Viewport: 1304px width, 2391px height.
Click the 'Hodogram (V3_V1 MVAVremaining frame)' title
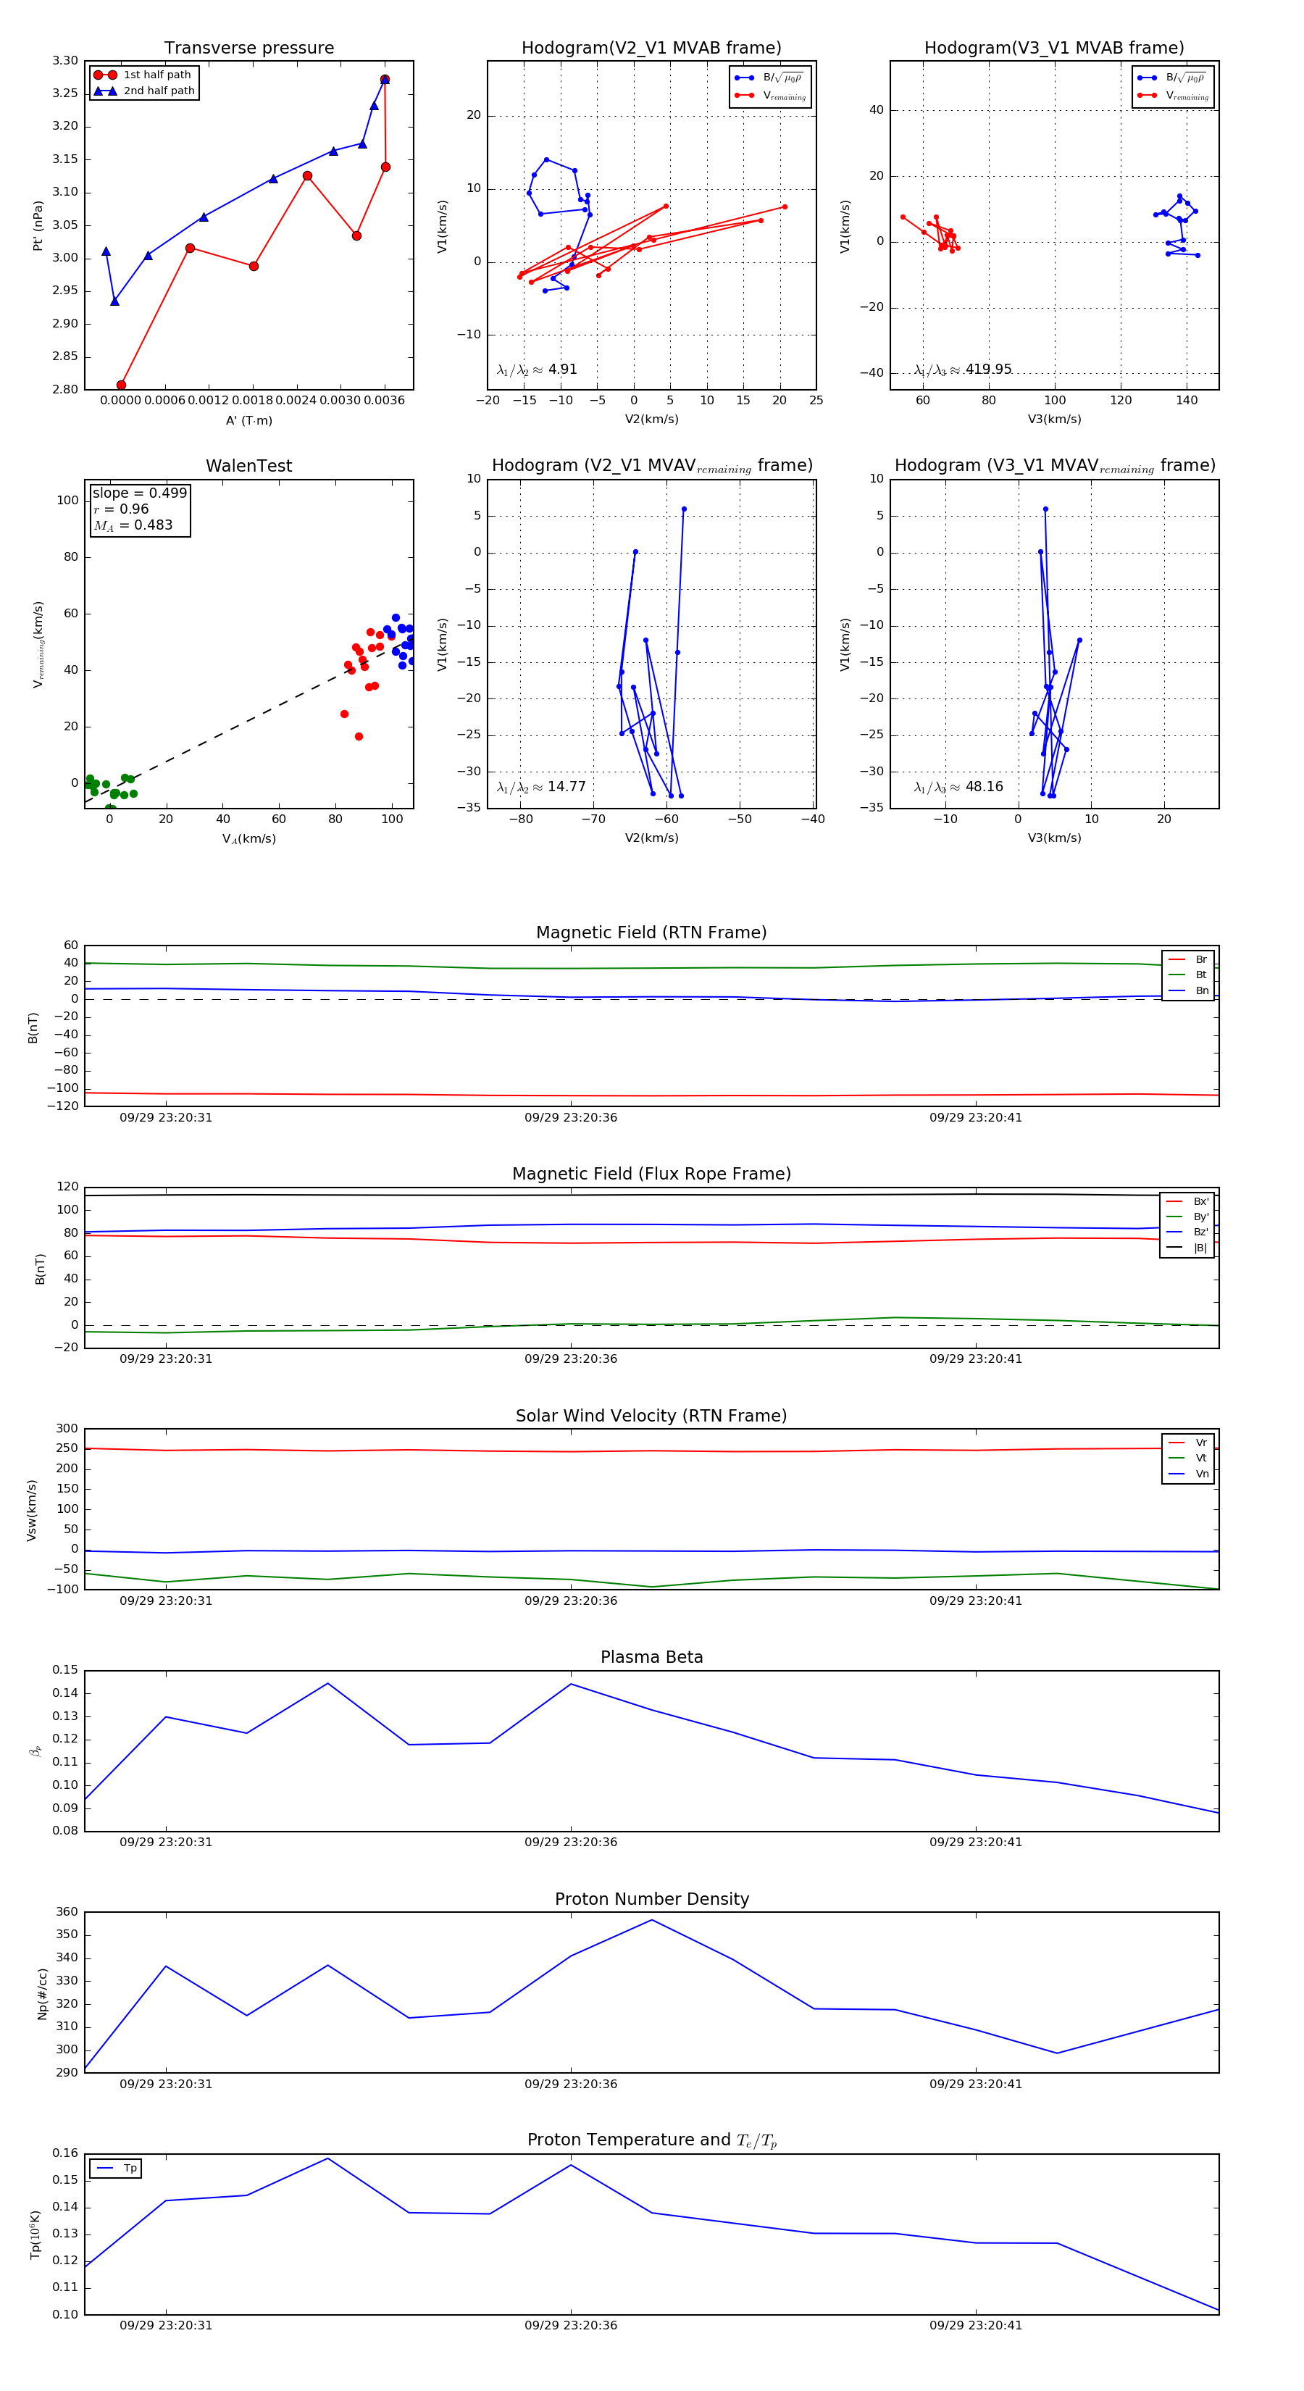pyautogui.click(x=1054, y=466)
